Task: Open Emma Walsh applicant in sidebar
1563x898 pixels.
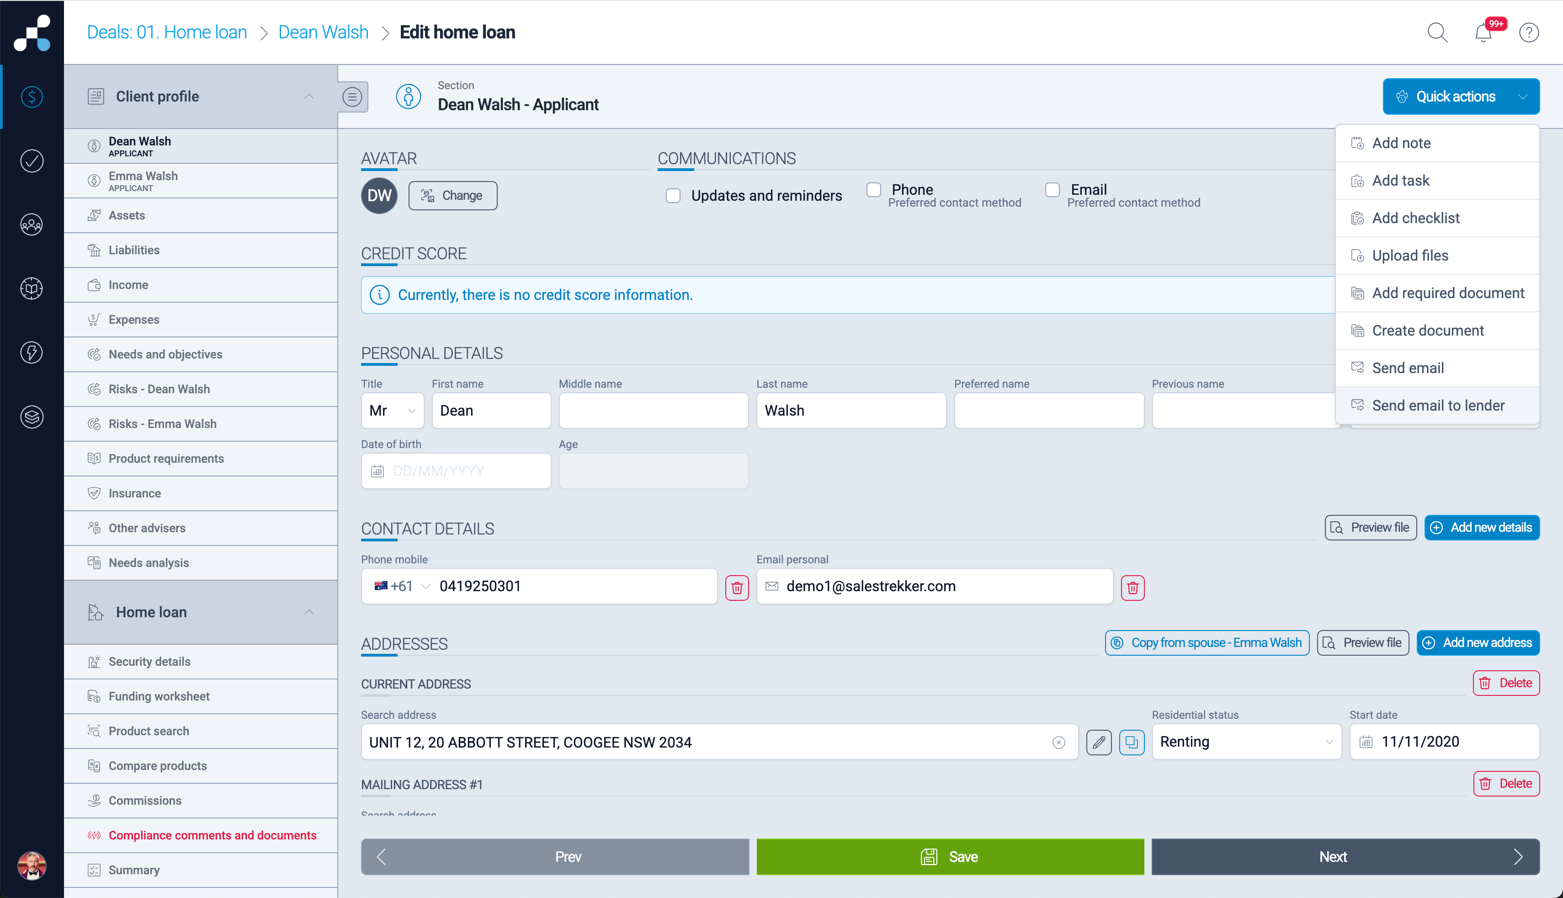Action: [201, 181]
